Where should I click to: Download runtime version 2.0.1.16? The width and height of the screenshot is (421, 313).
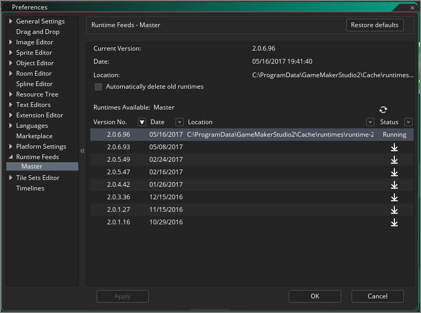(x=394, y=222)
